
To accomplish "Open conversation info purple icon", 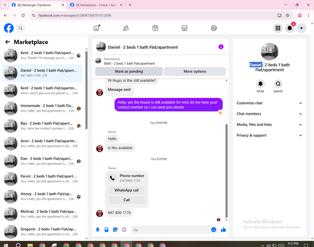I will tap(221, 47).
